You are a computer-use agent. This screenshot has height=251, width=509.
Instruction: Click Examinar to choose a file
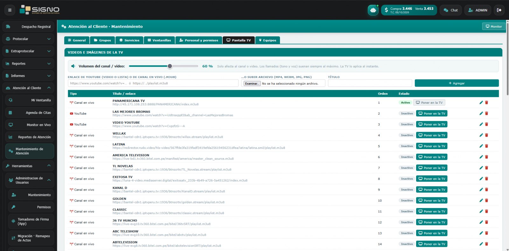click(252, 84)
